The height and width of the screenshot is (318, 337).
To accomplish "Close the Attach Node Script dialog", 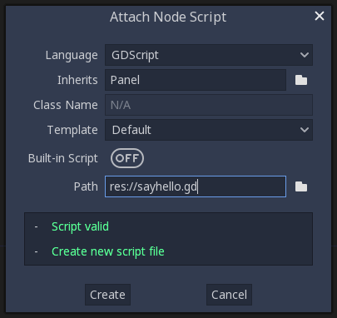I will [x=320, y=16].
